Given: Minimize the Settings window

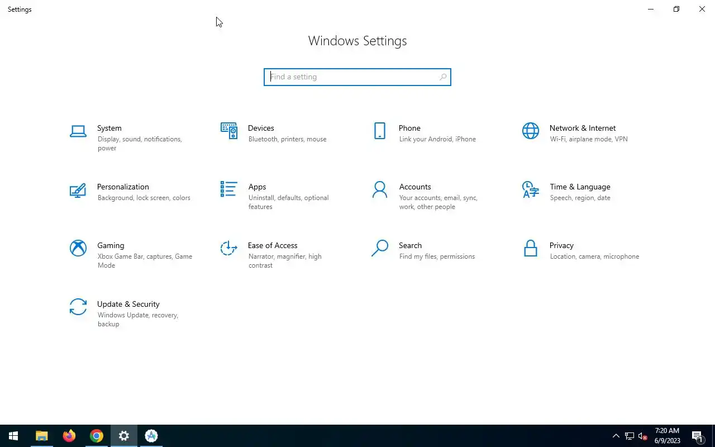Looking at the screenshot, I should coord(651,9).
